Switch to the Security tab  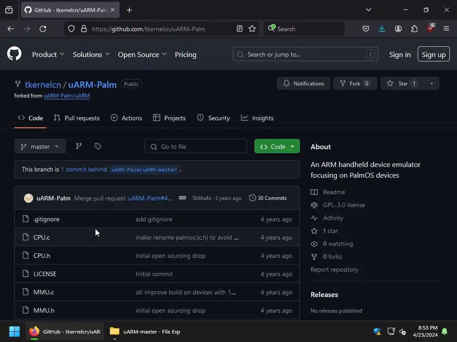[213, 118]
